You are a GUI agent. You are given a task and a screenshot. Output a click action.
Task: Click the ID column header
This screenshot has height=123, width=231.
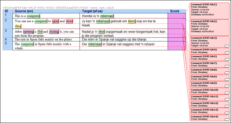tap(8, 11)
